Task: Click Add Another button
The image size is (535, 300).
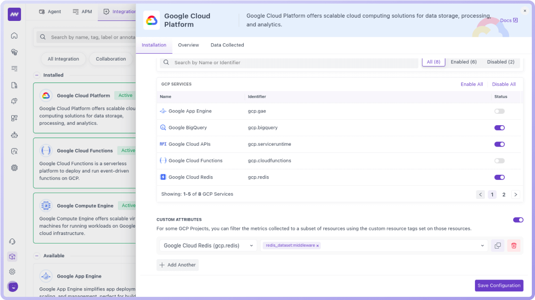Action: [178, 265]
